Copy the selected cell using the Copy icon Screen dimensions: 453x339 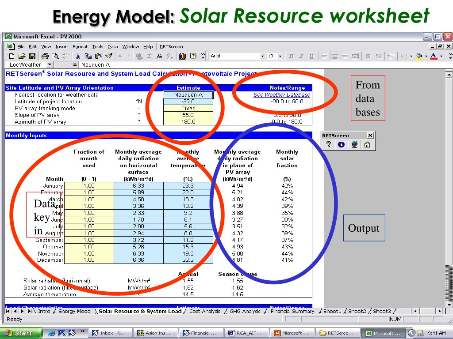click(88, 56)
